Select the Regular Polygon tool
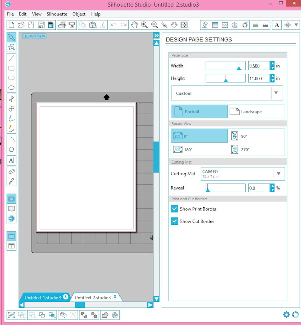 coord(11,149)
